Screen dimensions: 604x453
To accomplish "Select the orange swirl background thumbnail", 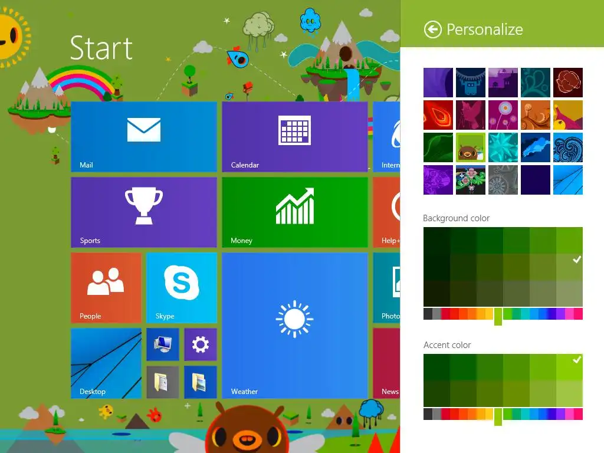I will tap(536, 115).
